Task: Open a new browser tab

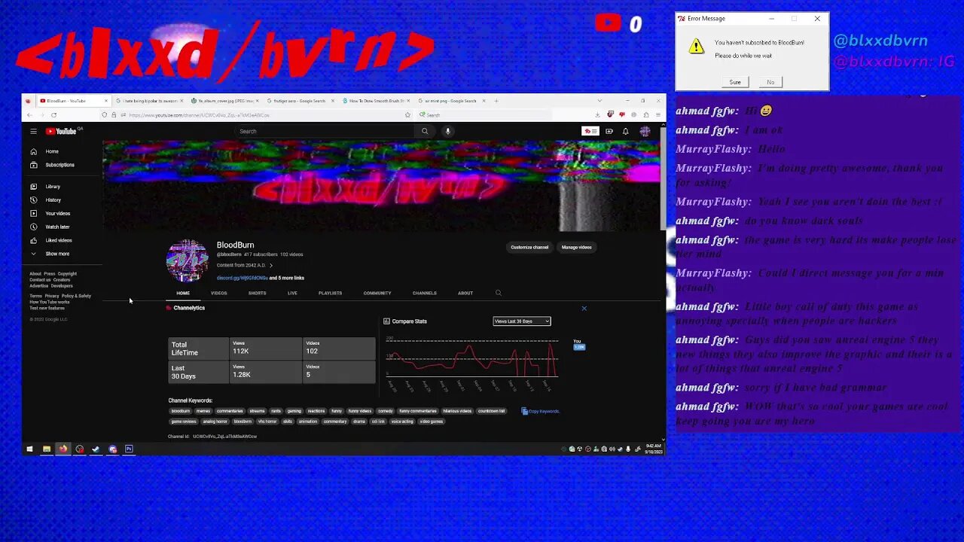Action: coord(496,100)
